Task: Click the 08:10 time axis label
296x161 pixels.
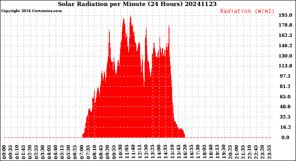Action: [94, 152]
